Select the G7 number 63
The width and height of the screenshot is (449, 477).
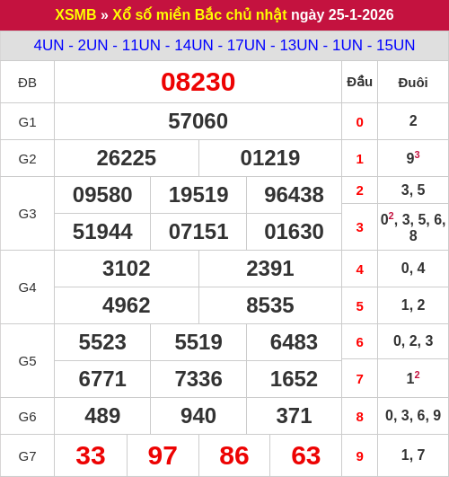(306, 455)
